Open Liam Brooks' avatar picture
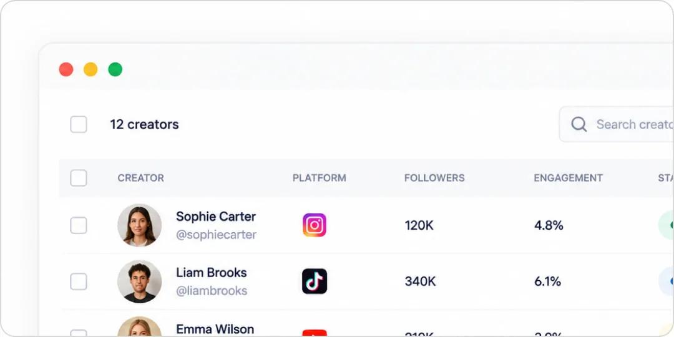 [x=140, y=281]
